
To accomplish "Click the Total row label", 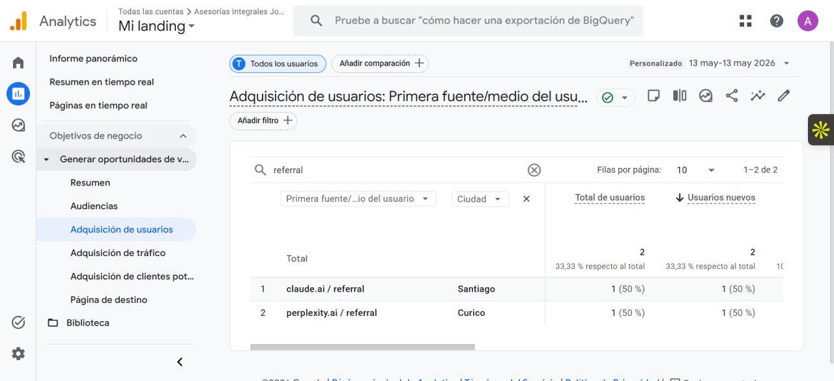I will tap(297, 259).
